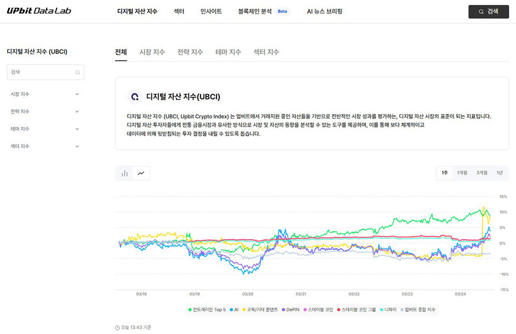Select the 3개월 time range

(x=482, y=173)
